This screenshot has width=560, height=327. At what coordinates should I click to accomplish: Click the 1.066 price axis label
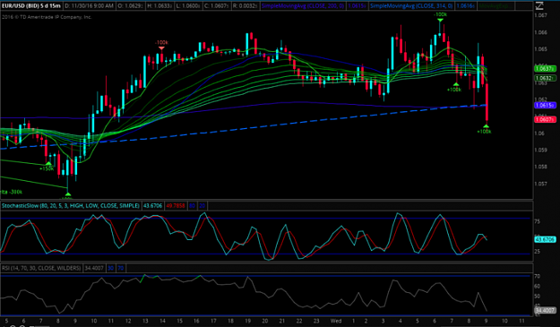540,32
